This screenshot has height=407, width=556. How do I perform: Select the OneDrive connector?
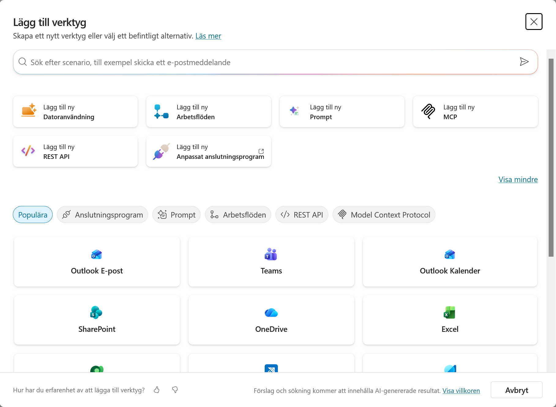271,320
